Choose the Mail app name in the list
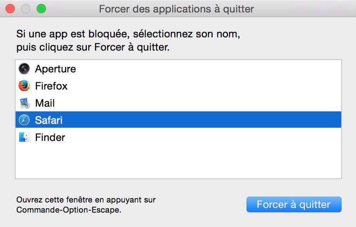 click(x=45, y=103)
